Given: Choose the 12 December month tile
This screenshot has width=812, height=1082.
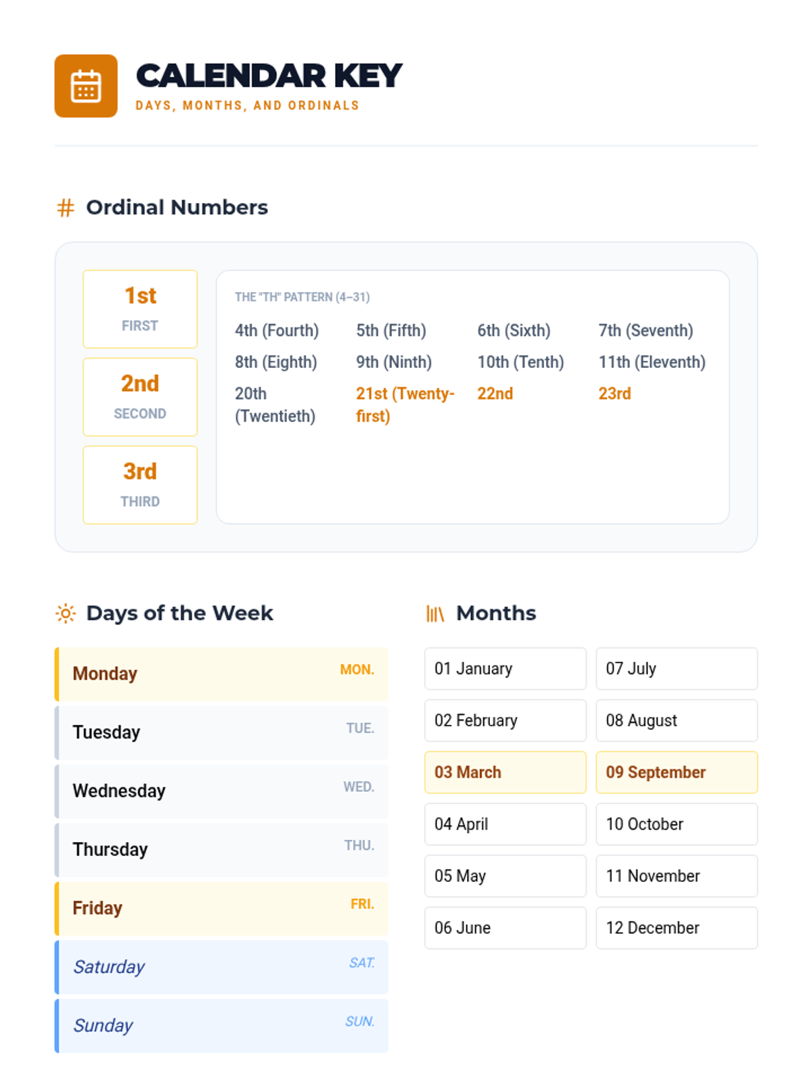Looking at the screenshot, I should [676, 928].
